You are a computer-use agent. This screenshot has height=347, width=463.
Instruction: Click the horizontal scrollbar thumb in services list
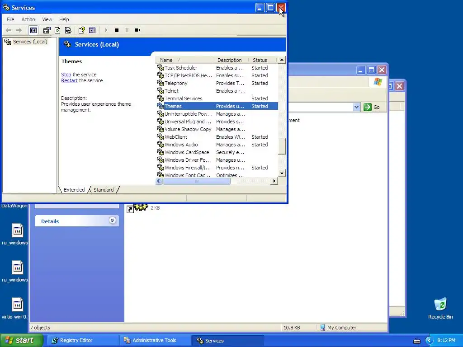tap(197, 181)
